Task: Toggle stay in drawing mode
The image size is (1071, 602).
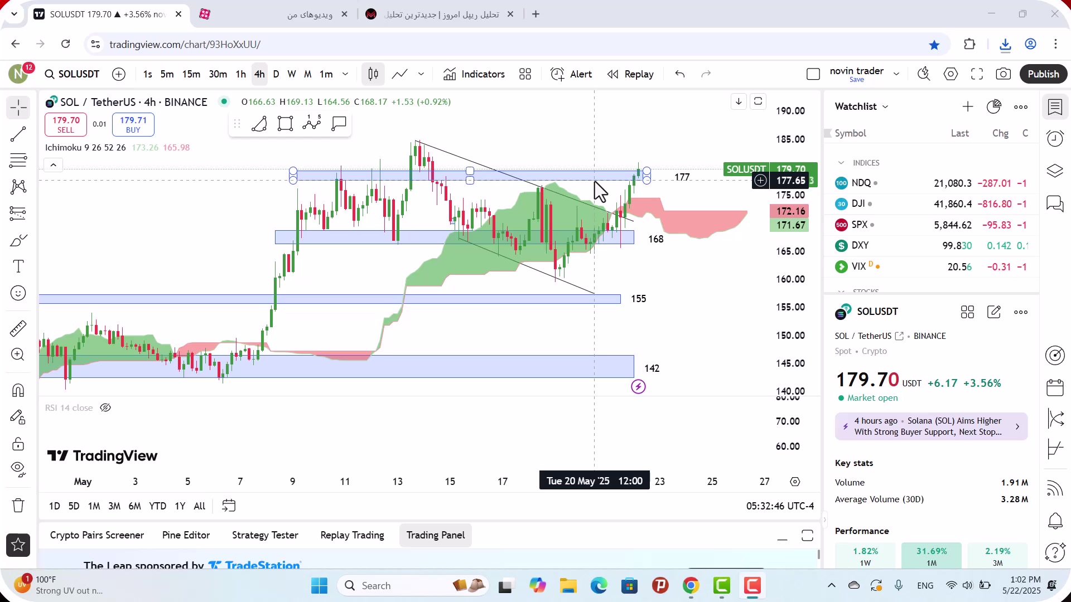Action: pyautogui.click(x=18, y=417)
